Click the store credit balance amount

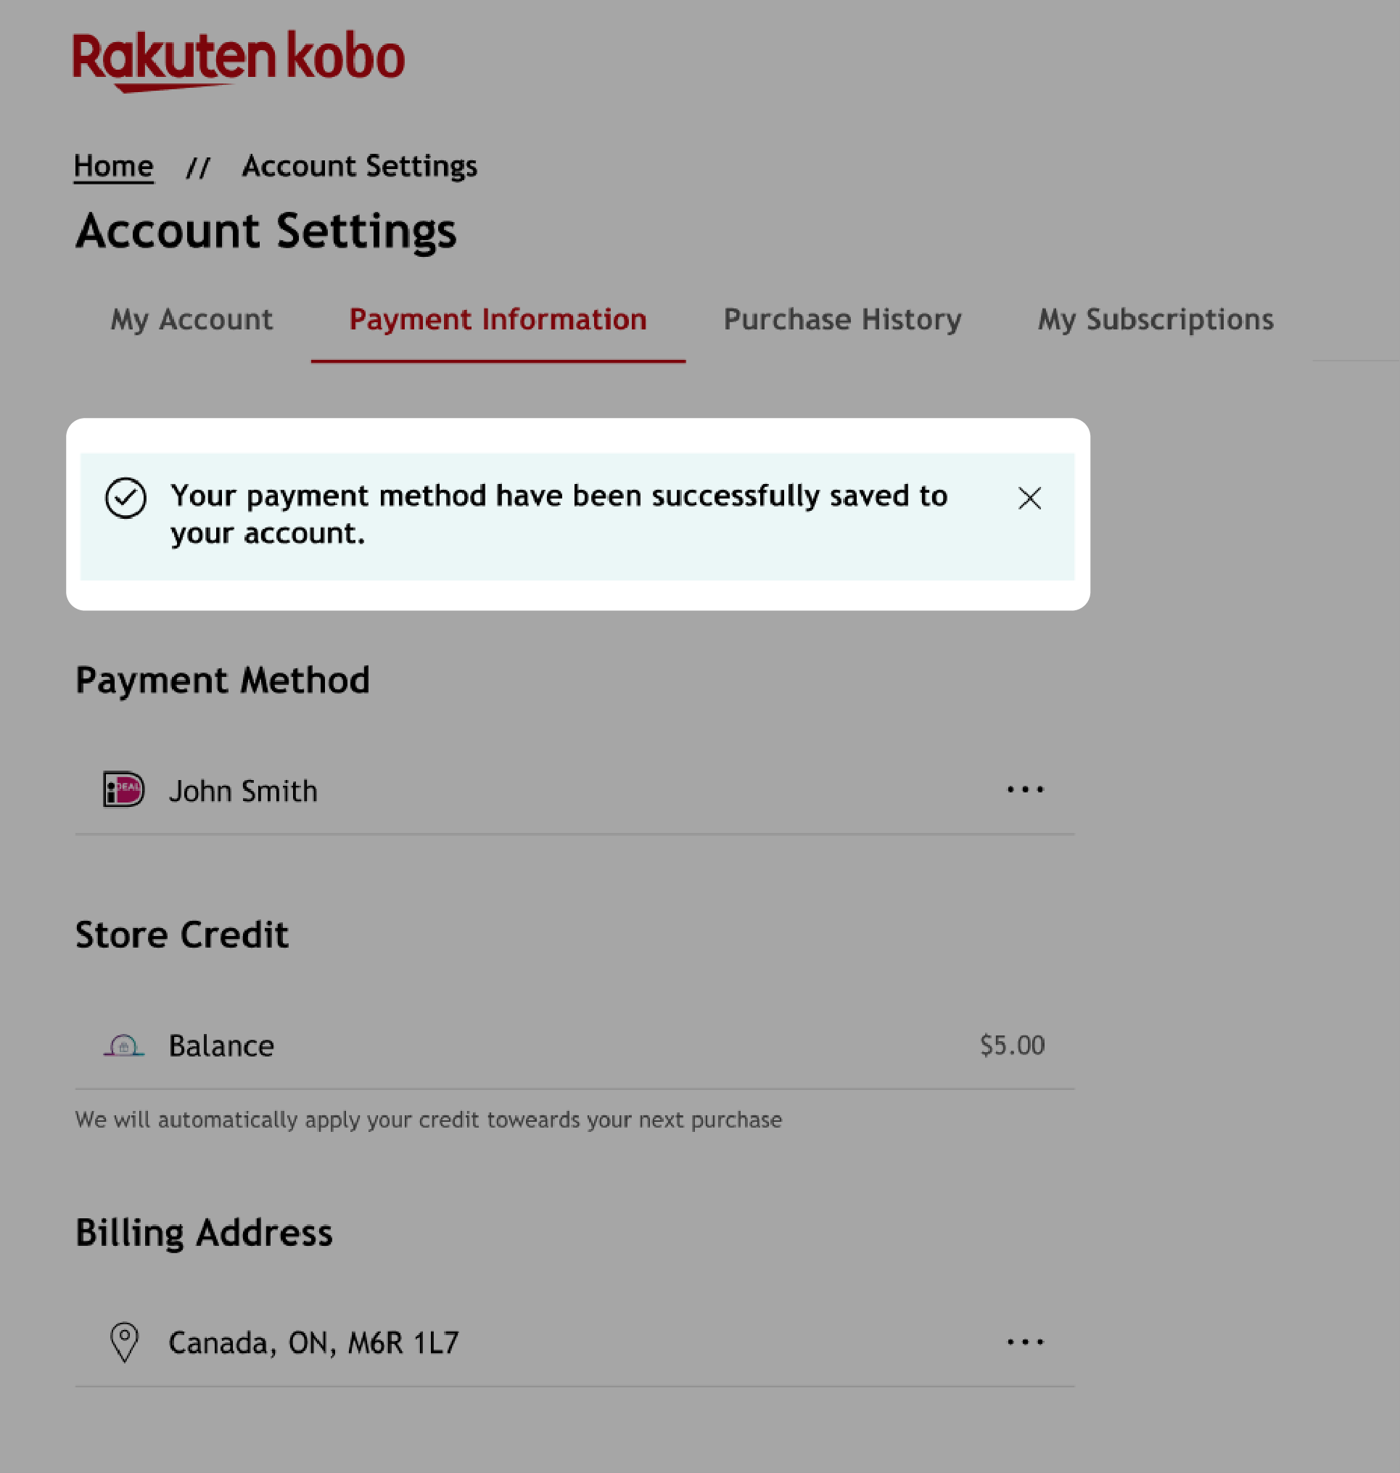pos(1012,1046)
